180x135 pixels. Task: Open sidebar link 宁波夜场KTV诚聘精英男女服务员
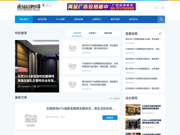(x=143, y=49)
